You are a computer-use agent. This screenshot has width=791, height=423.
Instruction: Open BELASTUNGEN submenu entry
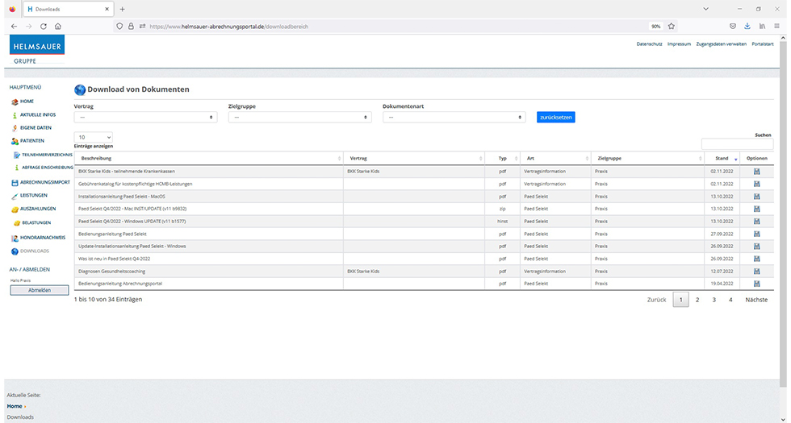(x=36, y=222)
